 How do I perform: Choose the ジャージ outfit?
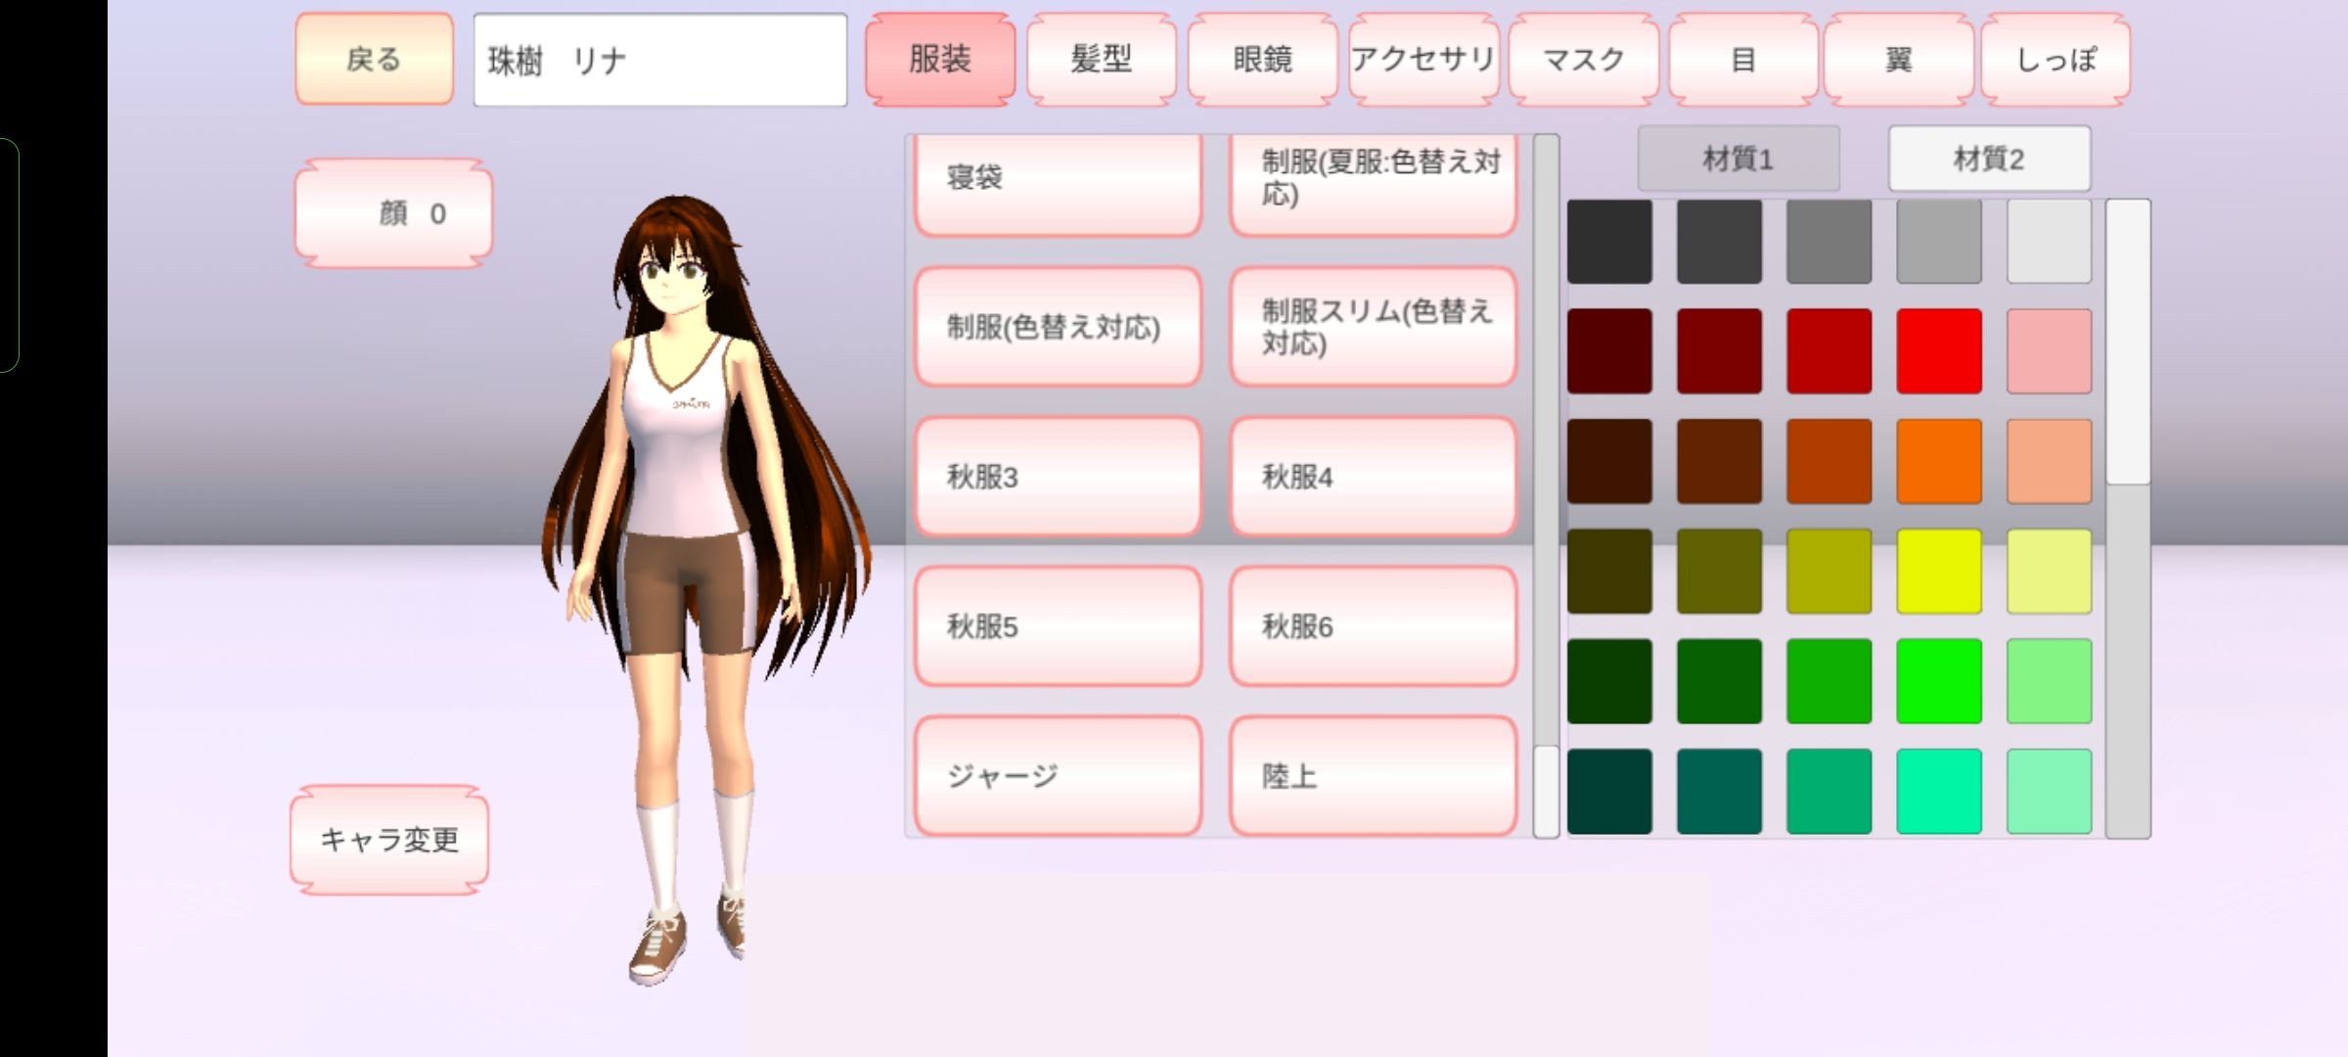[1058, 776]
